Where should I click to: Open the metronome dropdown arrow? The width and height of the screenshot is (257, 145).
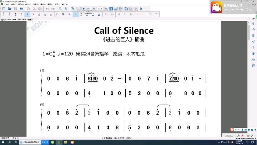[x=145, y=9]
